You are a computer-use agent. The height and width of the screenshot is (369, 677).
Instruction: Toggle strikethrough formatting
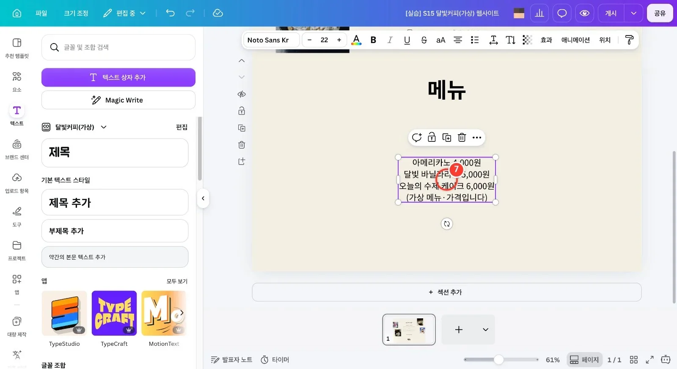coord(424,40)
